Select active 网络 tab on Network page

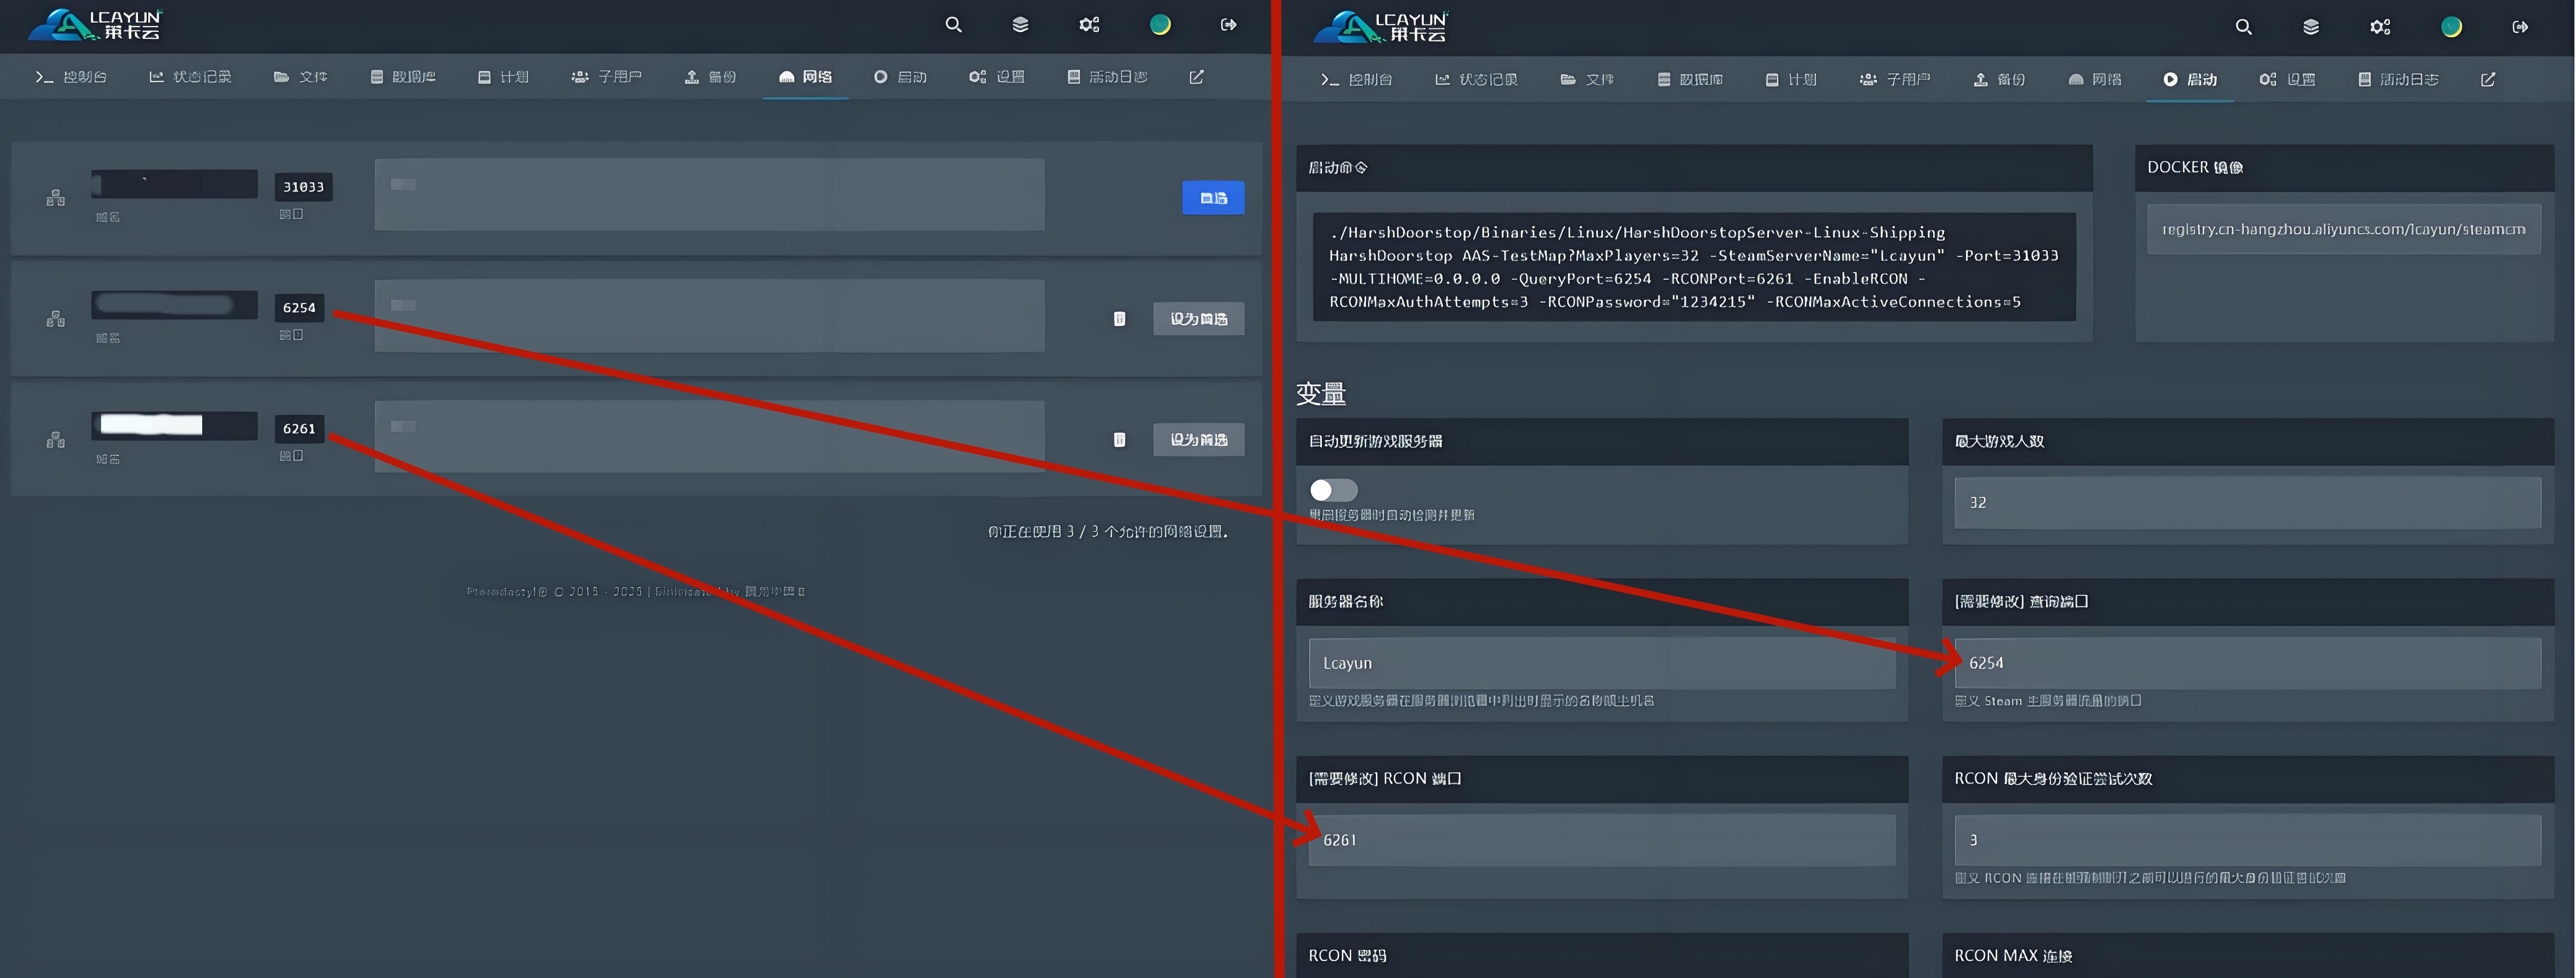[x=805, y=77]
